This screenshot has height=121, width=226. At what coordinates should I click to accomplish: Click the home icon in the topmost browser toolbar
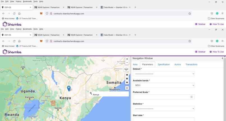(x=19, y=13)
